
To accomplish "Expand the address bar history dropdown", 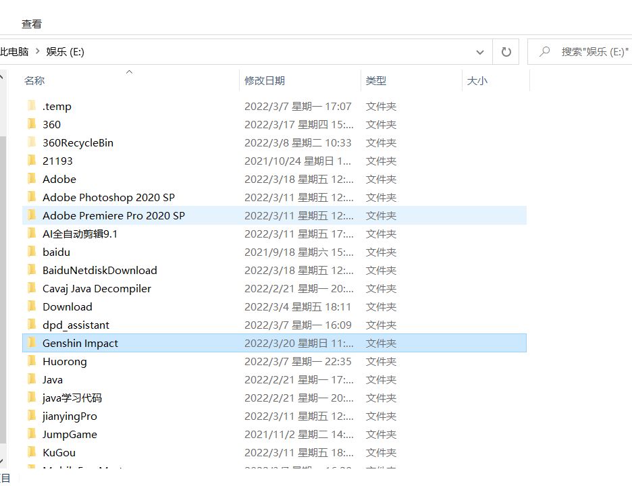I will click(479, 52).
